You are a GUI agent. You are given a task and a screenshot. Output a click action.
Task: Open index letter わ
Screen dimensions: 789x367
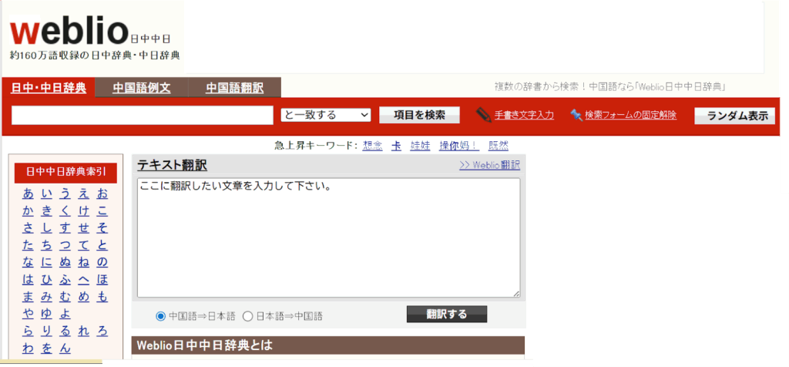[x=29, y=348]
